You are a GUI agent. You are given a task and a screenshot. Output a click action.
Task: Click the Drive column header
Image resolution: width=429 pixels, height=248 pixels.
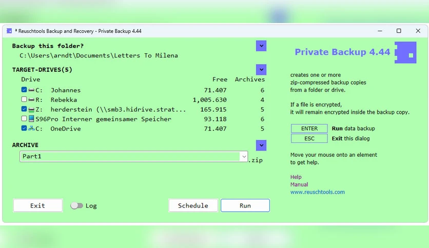(31, 79)
